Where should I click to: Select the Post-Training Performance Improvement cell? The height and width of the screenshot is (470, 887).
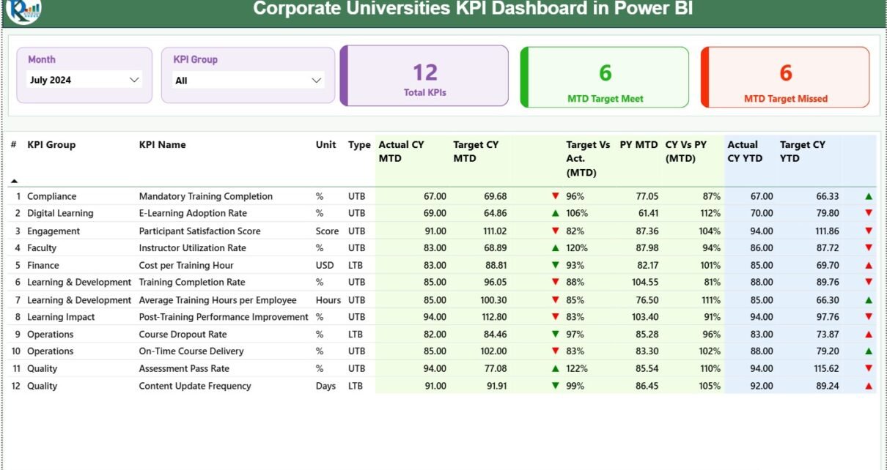224,317
